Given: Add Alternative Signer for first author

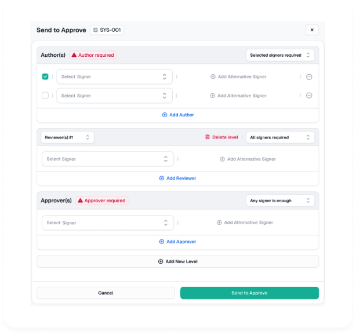Looking at the screenshot, I should 238,77.
